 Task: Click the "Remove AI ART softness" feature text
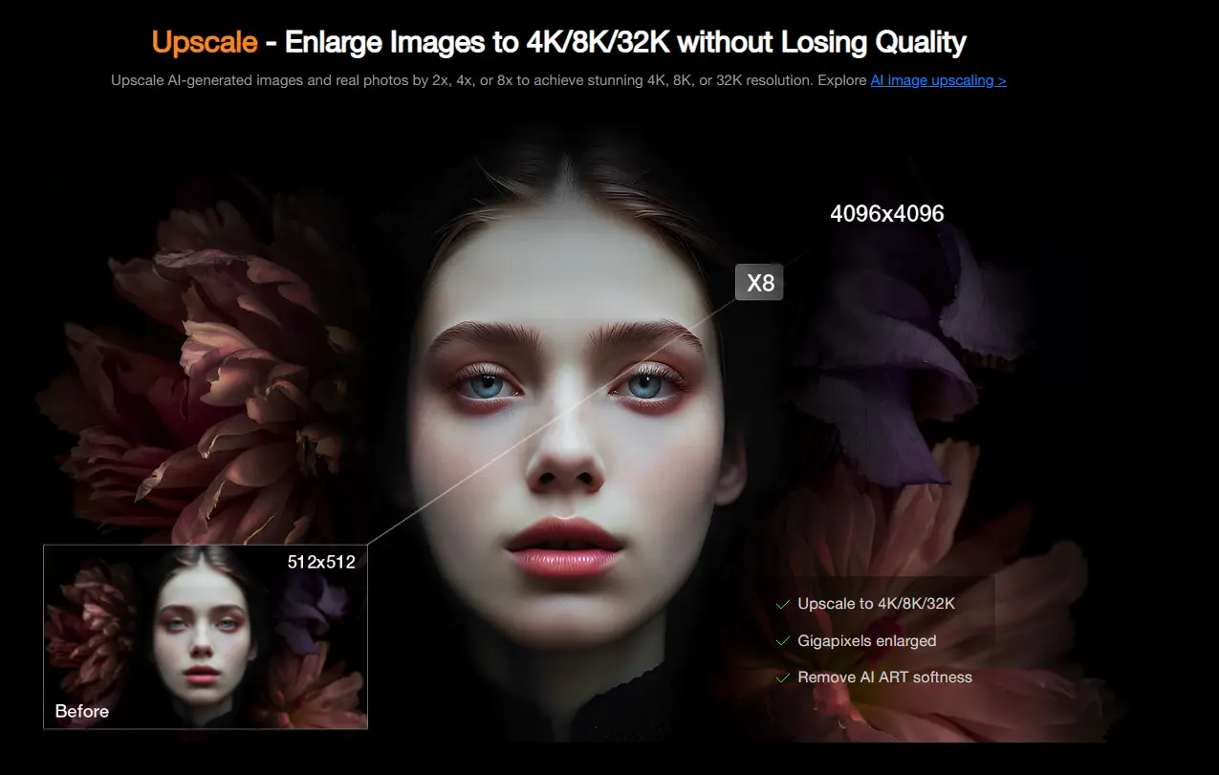point(885,678)
